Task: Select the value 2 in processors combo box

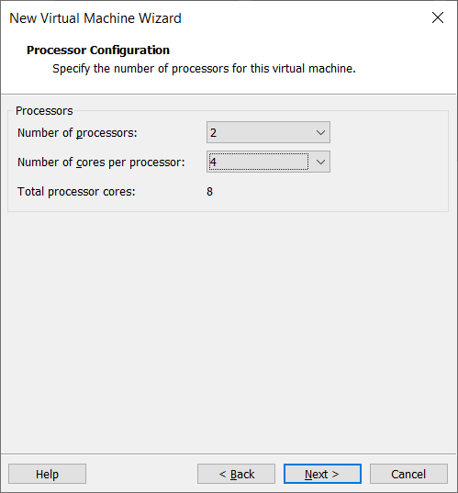Action: (x=268, y=132)
